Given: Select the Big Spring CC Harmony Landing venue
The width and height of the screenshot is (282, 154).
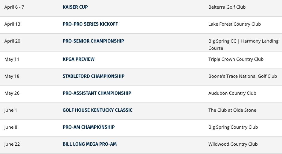Looking at the screenshot, I should [243, 45].
